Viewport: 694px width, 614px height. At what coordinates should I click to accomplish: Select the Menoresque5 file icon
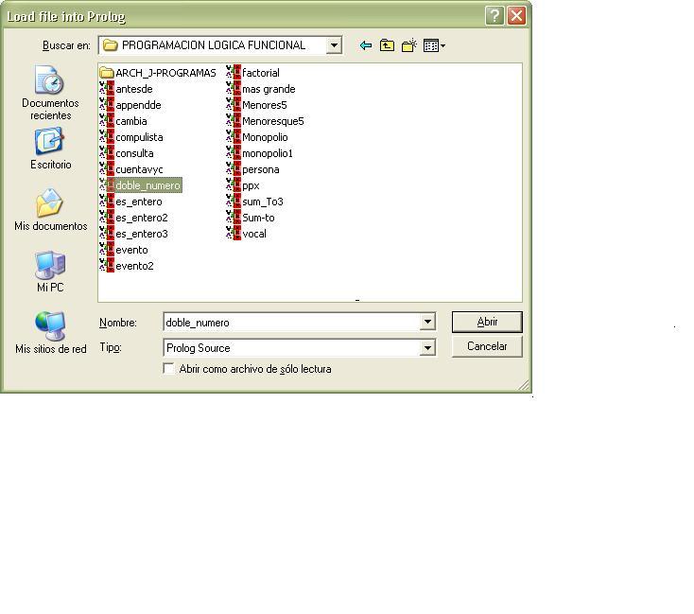[234, 120]
